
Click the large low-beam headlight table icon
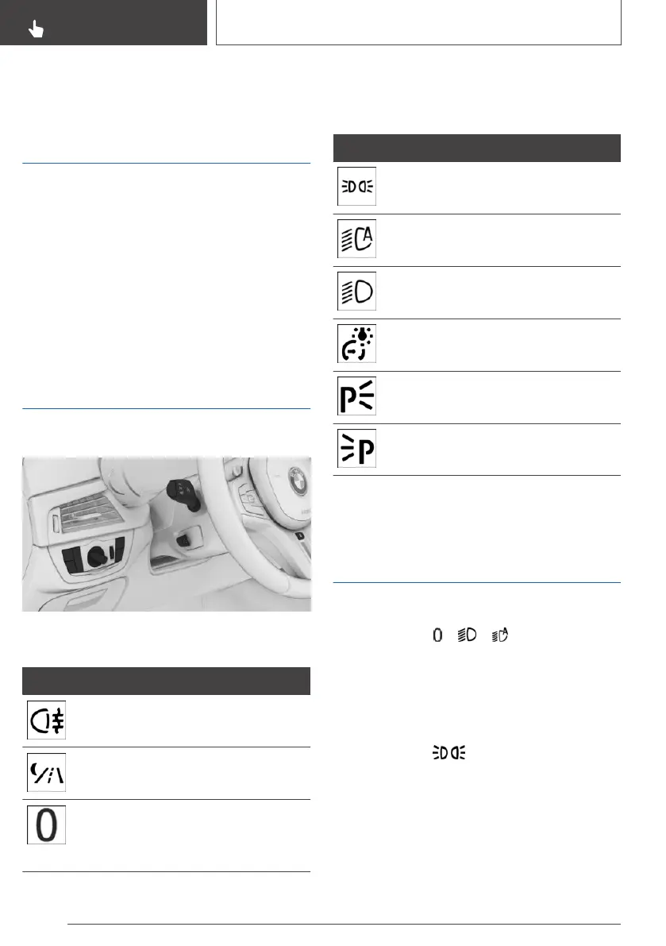(356, 292)
